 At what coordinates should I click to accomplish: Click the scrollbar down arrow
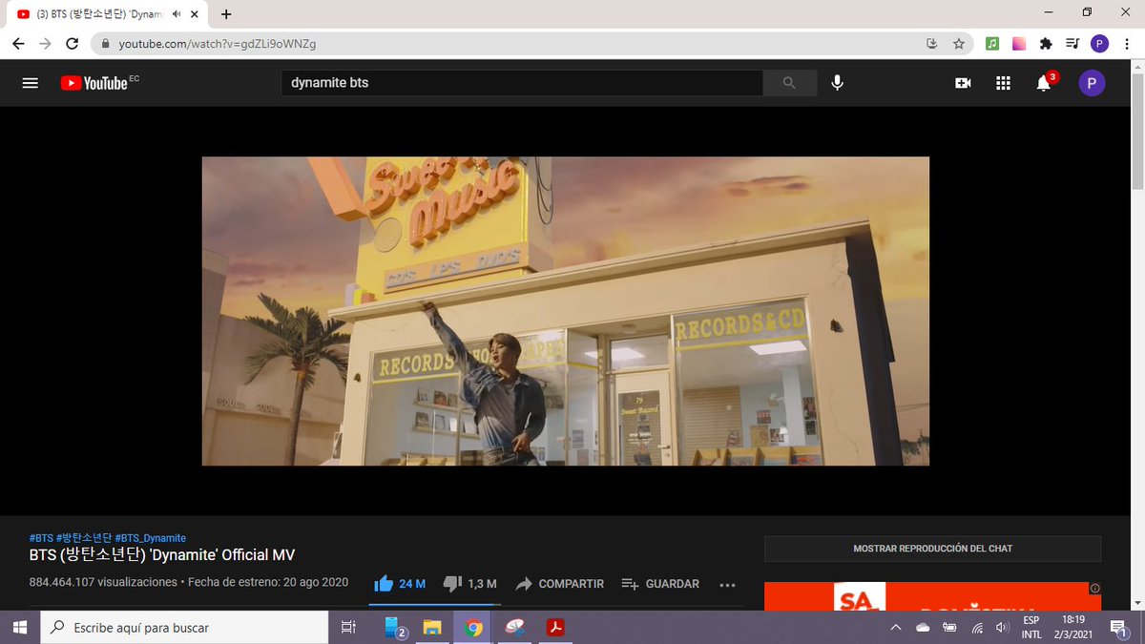tap(1136, 603)
